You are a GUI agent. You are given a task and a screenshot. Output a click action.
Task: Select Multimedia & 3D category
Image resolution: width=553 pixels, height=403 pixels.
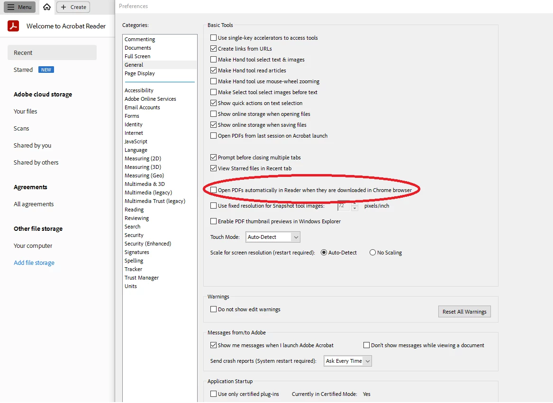pos(145,184)
